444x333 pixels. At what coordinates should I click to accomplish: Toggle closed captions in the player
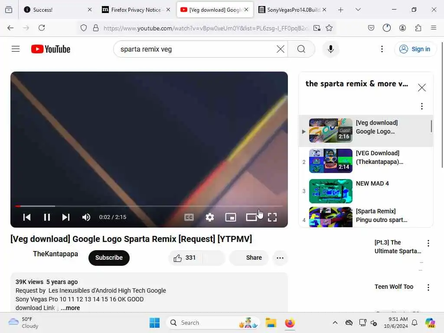click(x=189, y=217)
